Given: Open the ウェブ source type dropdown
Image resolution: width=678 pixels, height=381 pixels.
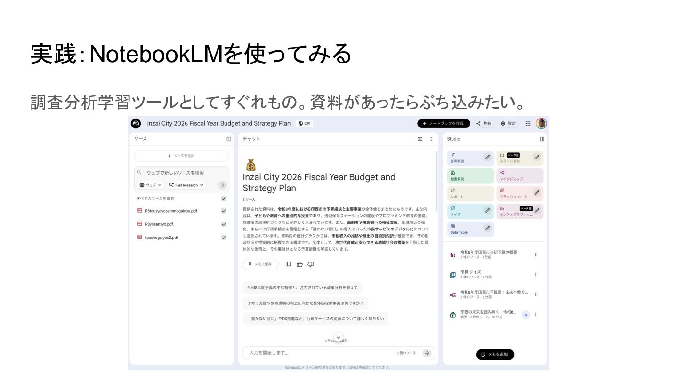Looking at the screenshot, I should 151,185.
